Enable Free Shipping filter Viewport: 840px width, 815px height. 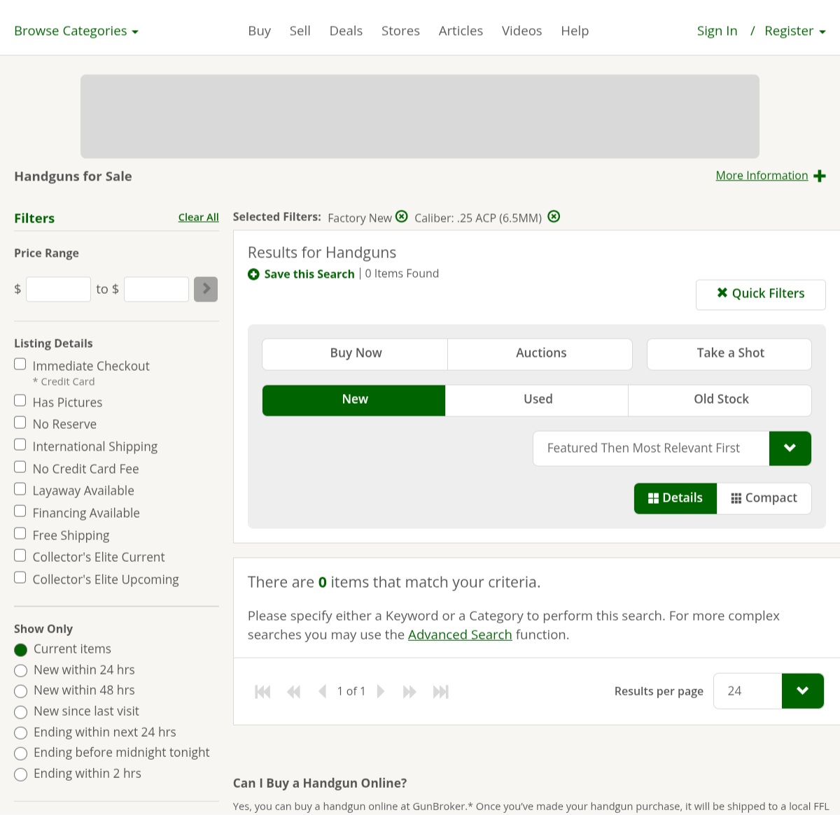point(20,534)
